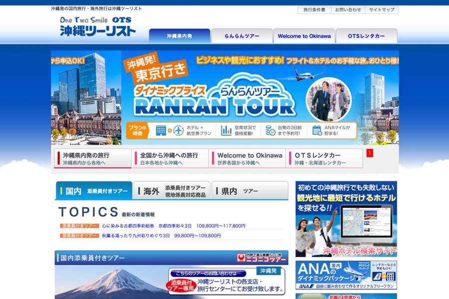Click the 沖縄ツーリスト OTS logo
The height and width of the screenshot is (299, 449).
click(98, 26)
